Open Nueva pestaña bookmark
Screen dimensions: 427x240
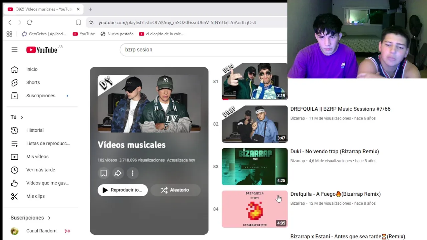point(117,34)
